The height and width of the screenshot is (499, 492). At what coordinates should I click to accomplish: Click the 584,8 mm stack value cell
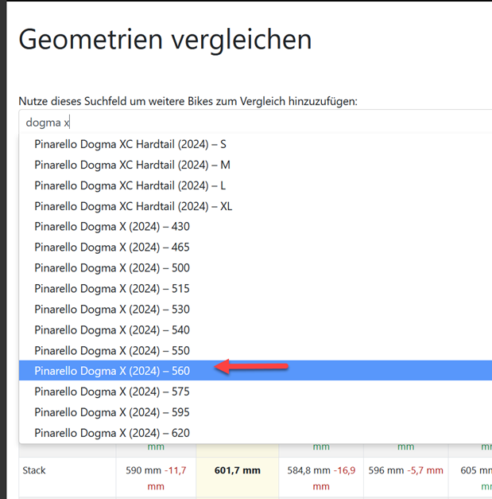click(x=320, y=477)
